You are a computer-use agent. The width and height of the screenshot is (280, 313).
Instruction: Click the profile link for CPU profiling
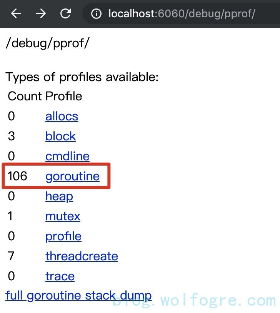tap(63, 236)
